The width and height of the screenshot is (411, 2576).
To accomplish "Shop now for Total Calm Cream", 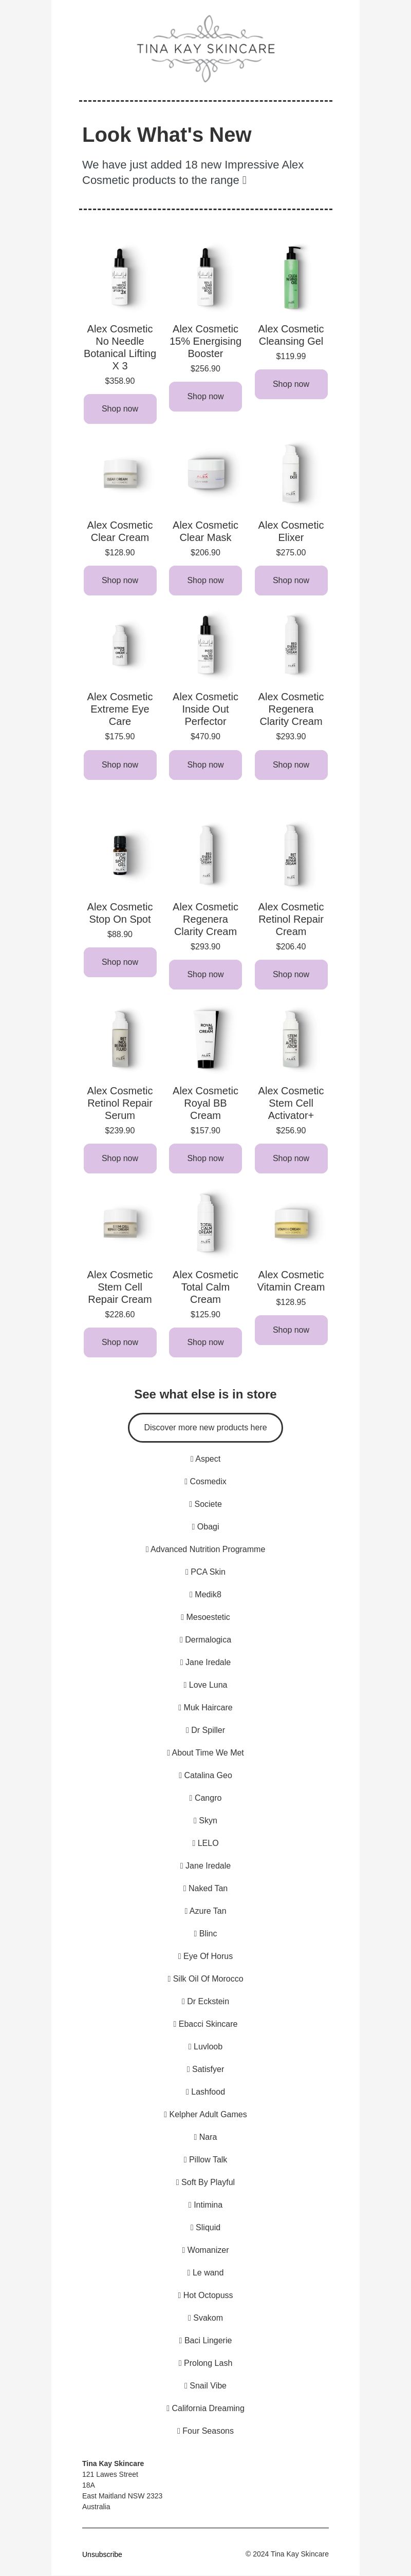I will (x=205, y=1342).
